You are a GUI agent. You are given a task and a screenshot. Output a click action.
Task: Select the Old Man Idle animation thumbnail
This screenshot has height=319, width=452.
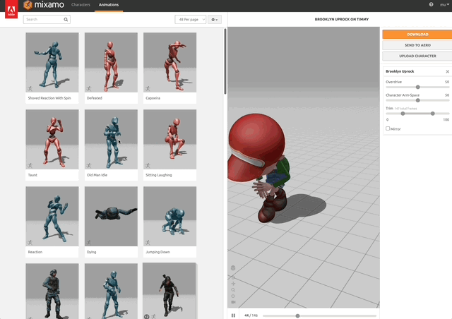pos(111,139)
